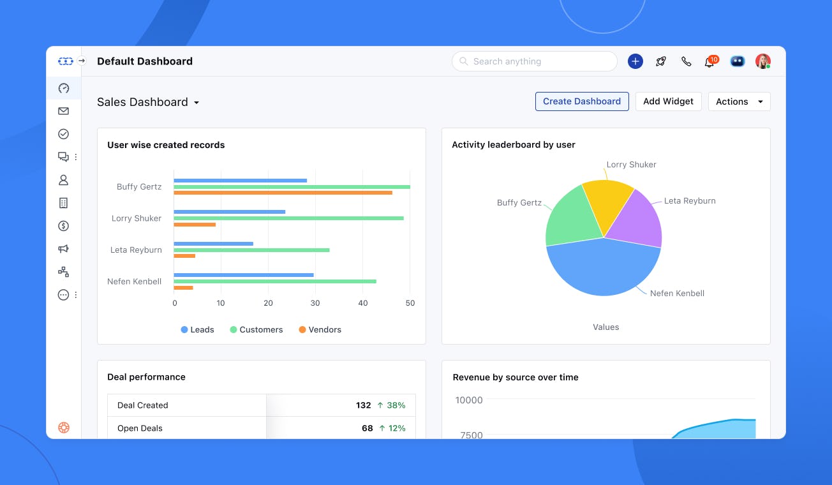Viewport: 832px width, 485px height.
Task: Open the phone call icon in top bar
Action: [x=686, y=61]
